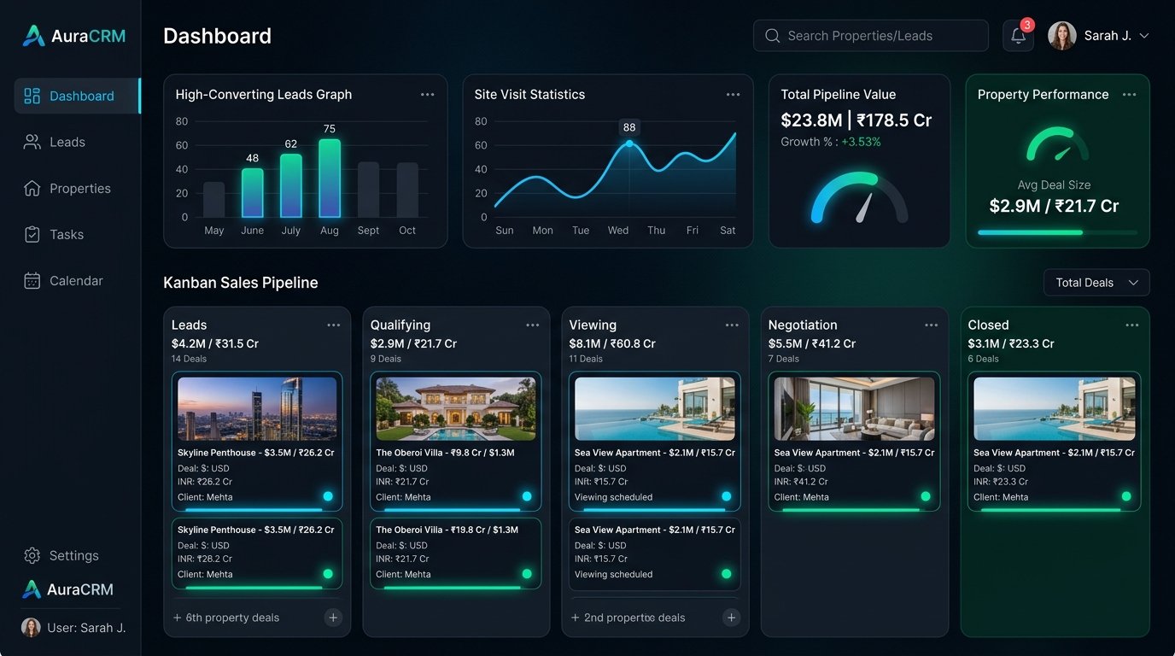Viewport: 1175px width, 656px height.
Task: Open options for Site Visit Statistics card
Action: point(733,95)
